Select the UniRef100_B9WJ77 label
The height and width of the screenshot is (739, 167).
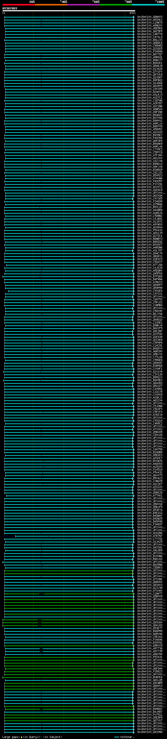coord(150,60)
